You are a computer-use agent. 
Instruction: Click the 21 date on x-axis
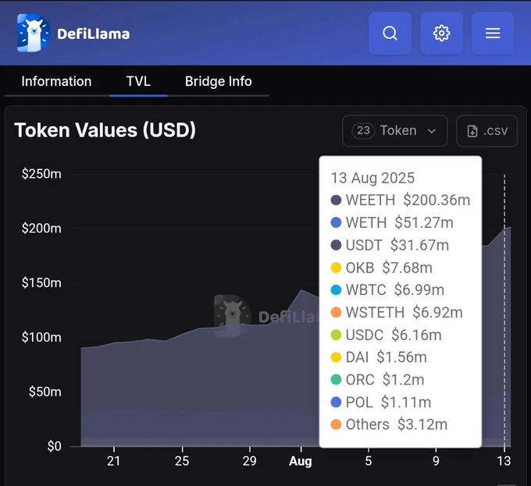click(113, 461)
